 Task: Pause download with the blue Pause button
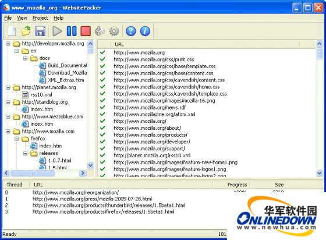coord(72,31)
